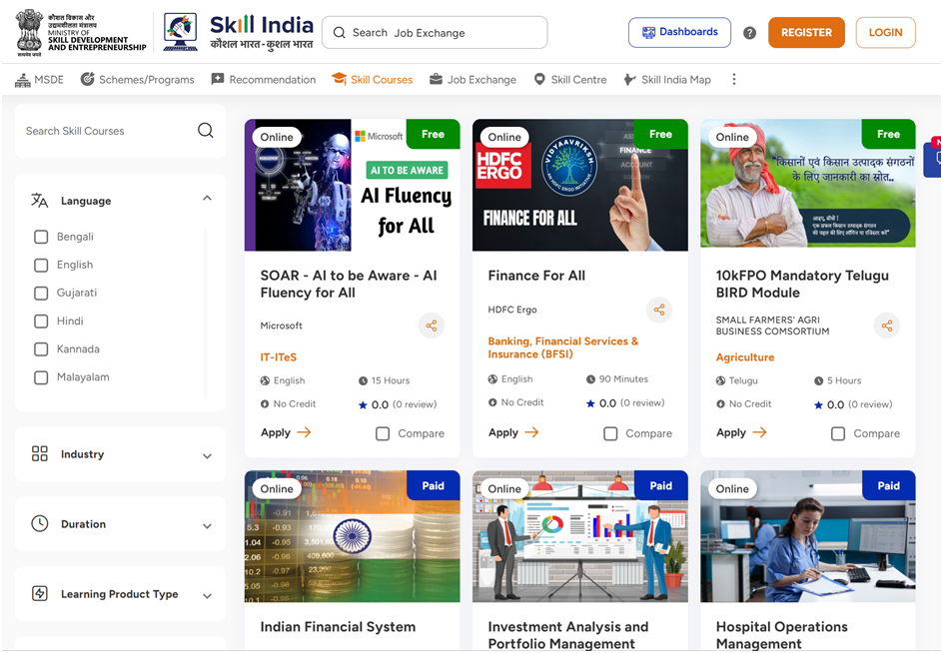Open the Skill India Map
Viewport: 943px width, 653px height.
(x=667, y=79)
